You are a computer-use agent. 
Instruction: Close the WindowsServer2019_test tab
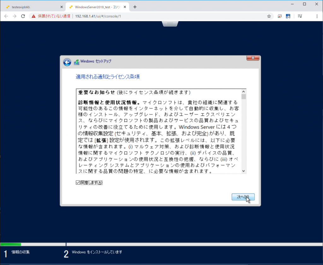tap(125, 7)
